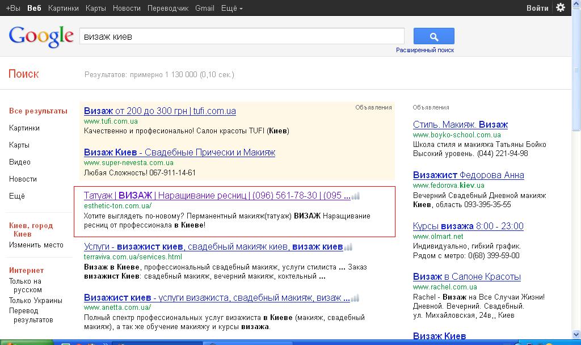Click www.super-nevesta.com.ua green URL
Screen dimensions: 581x345
point(129,163)
